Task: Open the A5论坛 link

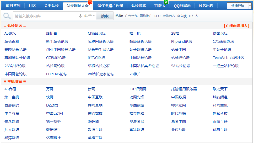Action: 10,33
